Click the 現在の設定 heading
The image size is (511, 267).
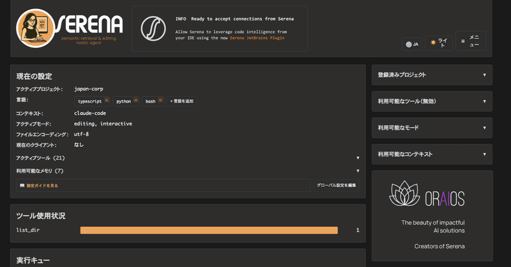coord(34,76)
